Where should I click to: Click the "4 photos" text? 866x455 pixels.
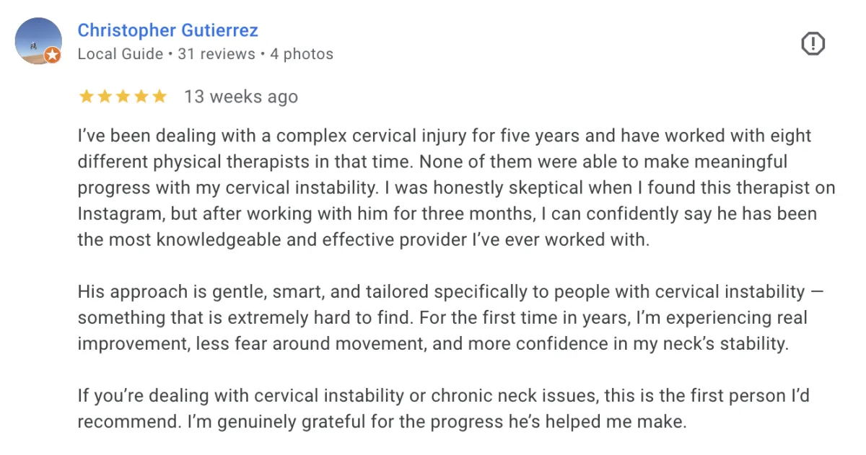[x=302, y=54]
